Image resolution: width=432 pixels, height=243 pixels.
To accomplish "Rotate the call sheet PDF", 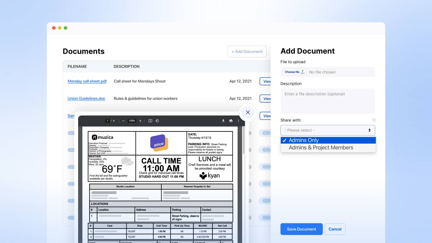I will pyautogui.click(x=157, y=120).
